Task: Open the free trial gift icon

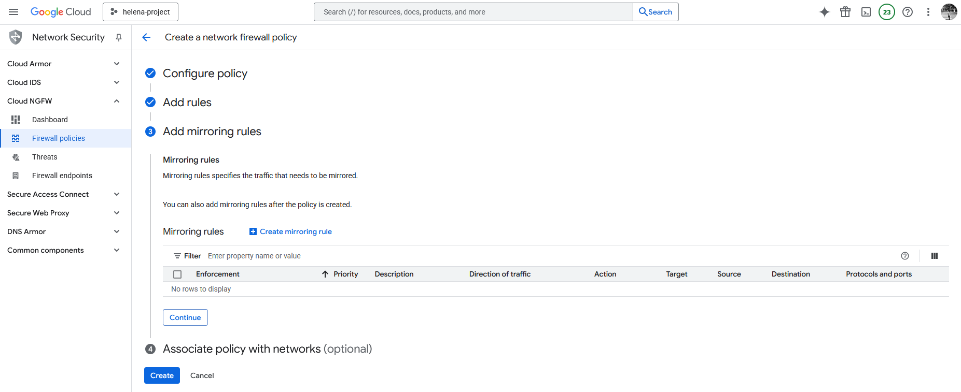Action: pos(845,12)
